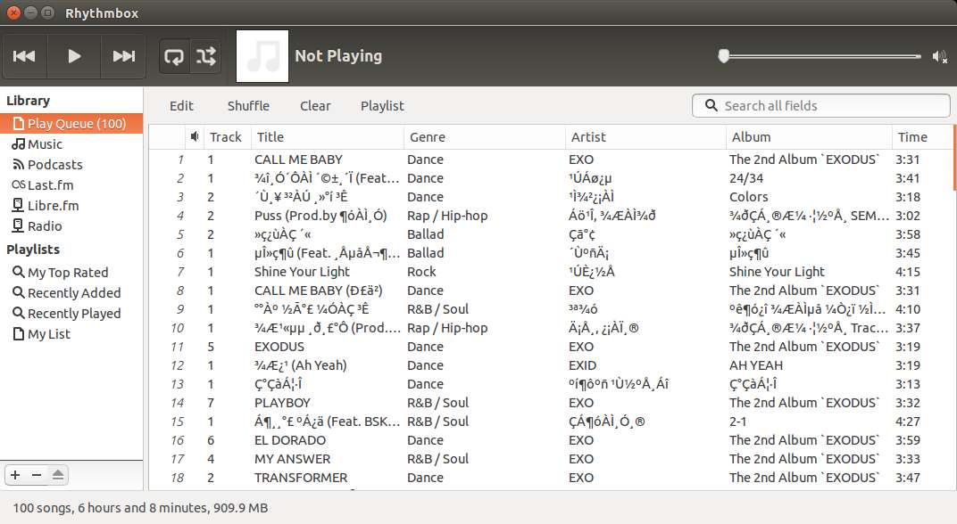Clear the play queue with the Clear button
The image size is (957, 524).
pyautogui.click(x=315, y=106)
